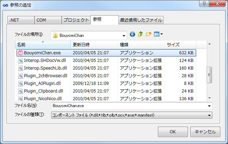Click the 124 KB size cell
This screenshot has width=228, height=144.
coord(186,61)
